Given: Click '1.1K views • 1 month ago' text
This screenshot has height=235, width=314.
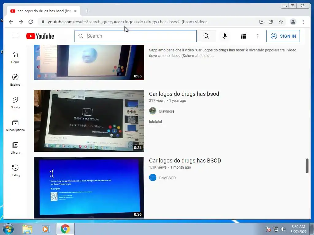Looking at the screenshot, I should click(x=170, y=167).
